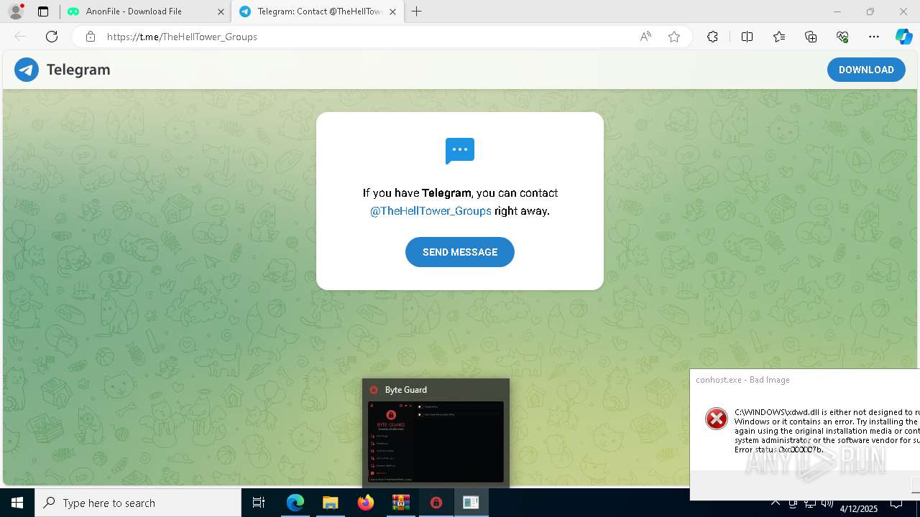Open Collections panel
This screenshot has width=920, height=517.
[x=811, y=37]
